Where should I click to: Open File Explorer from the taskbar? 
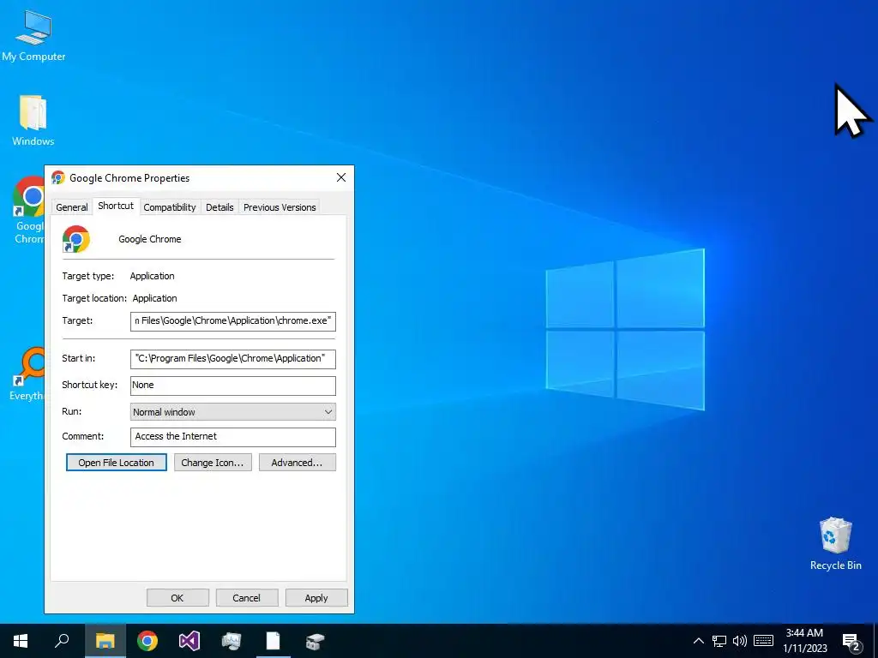pyautogui.click(x=105, y=641)
